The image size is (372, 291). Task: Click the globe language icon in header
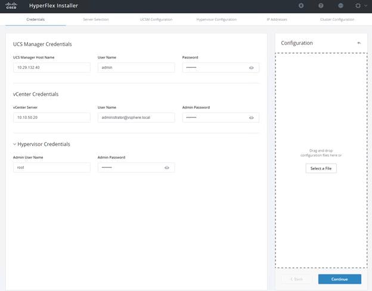340,5
